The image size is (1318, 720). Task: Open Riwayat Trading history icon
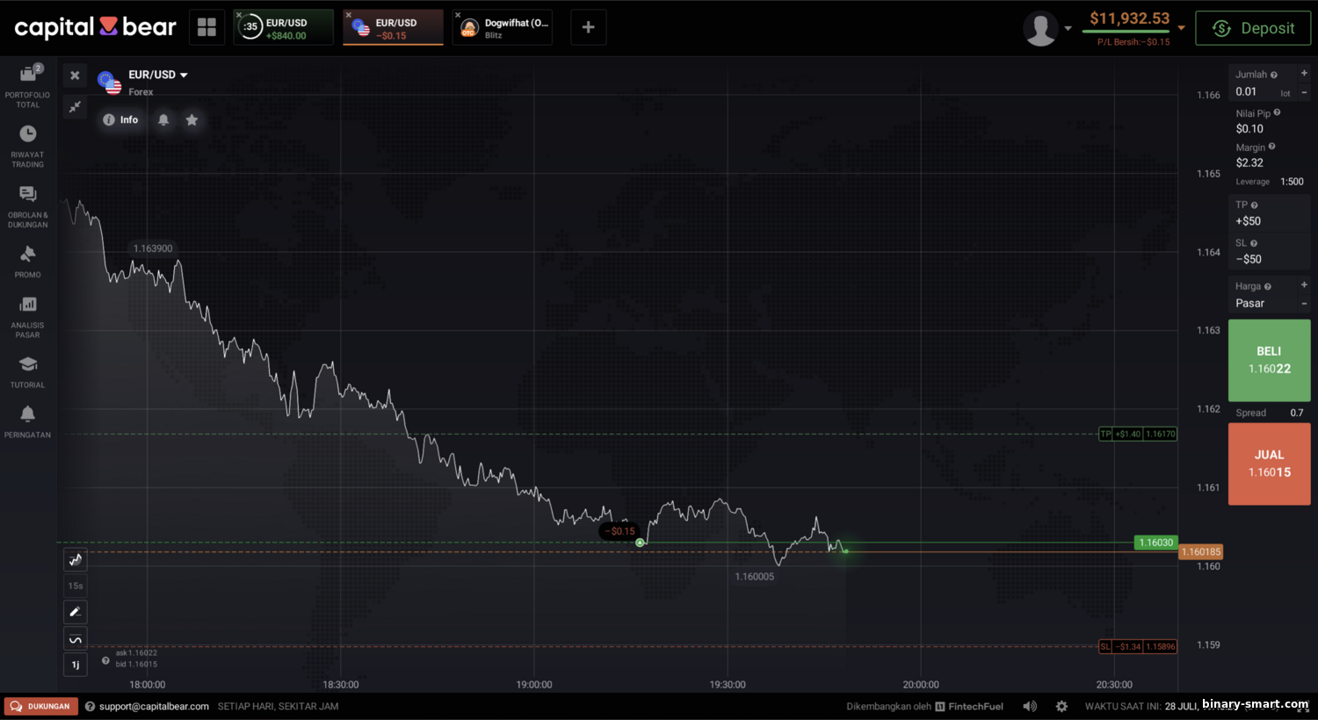(x=28, y=145)
